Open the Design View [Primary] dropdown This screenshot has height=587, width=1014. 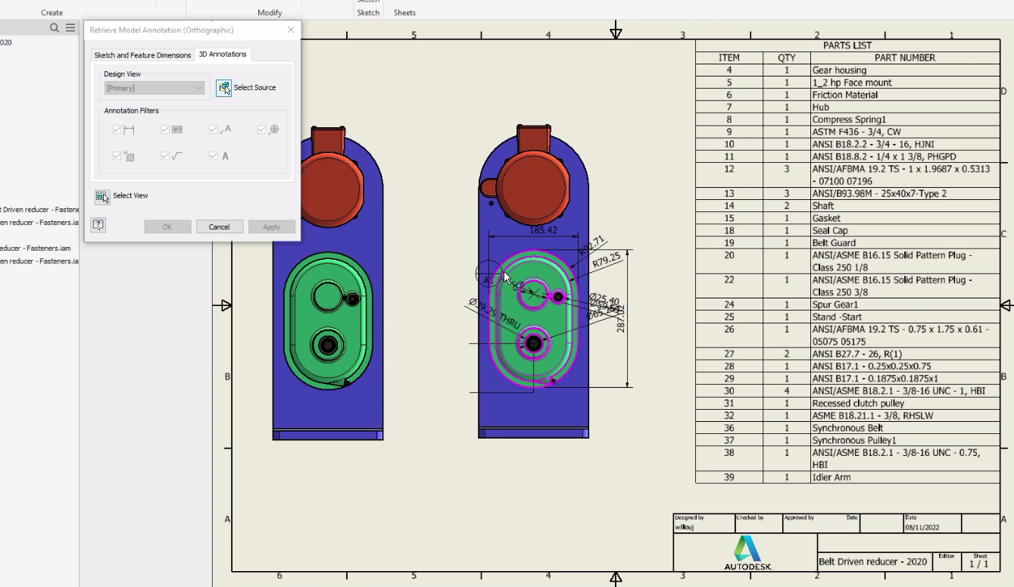(x=154, y=89)
